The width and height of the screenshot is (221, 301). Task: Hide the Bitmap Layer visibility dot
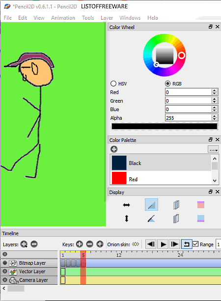(5, 263)
